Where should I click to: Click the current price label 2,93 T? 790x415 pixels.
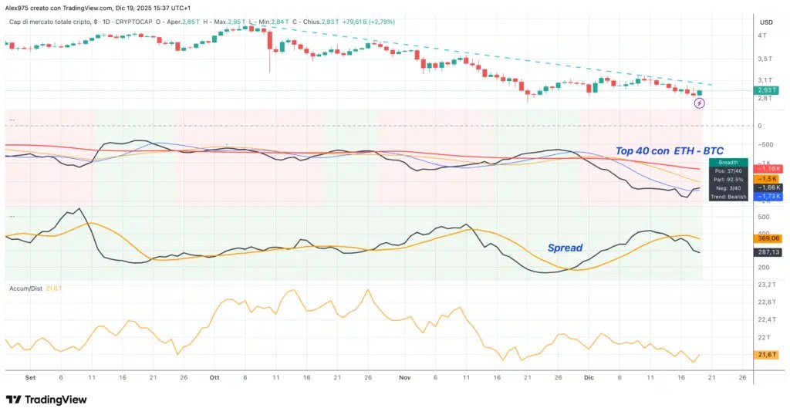pyautogui.click(x=766, y=90)
